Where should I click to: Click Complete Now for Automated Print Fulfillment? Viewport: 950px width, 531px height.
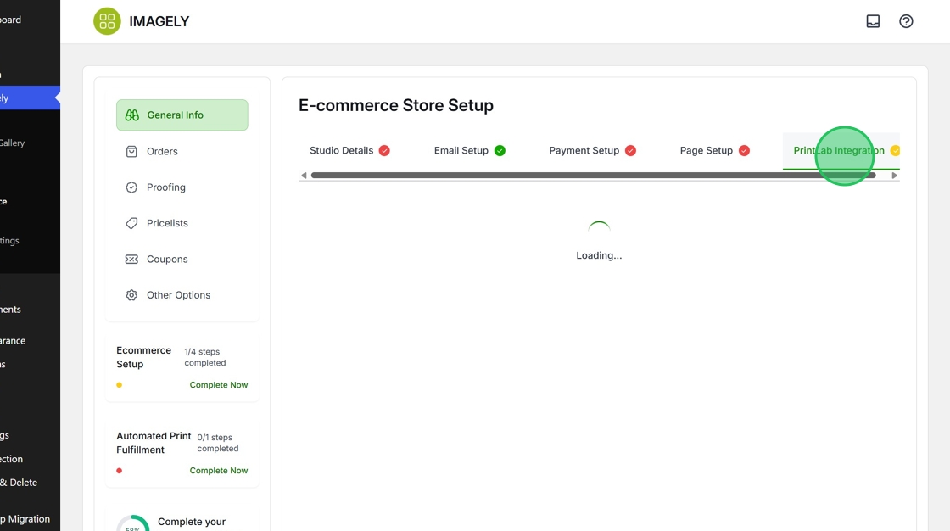[x=219, y=471]
